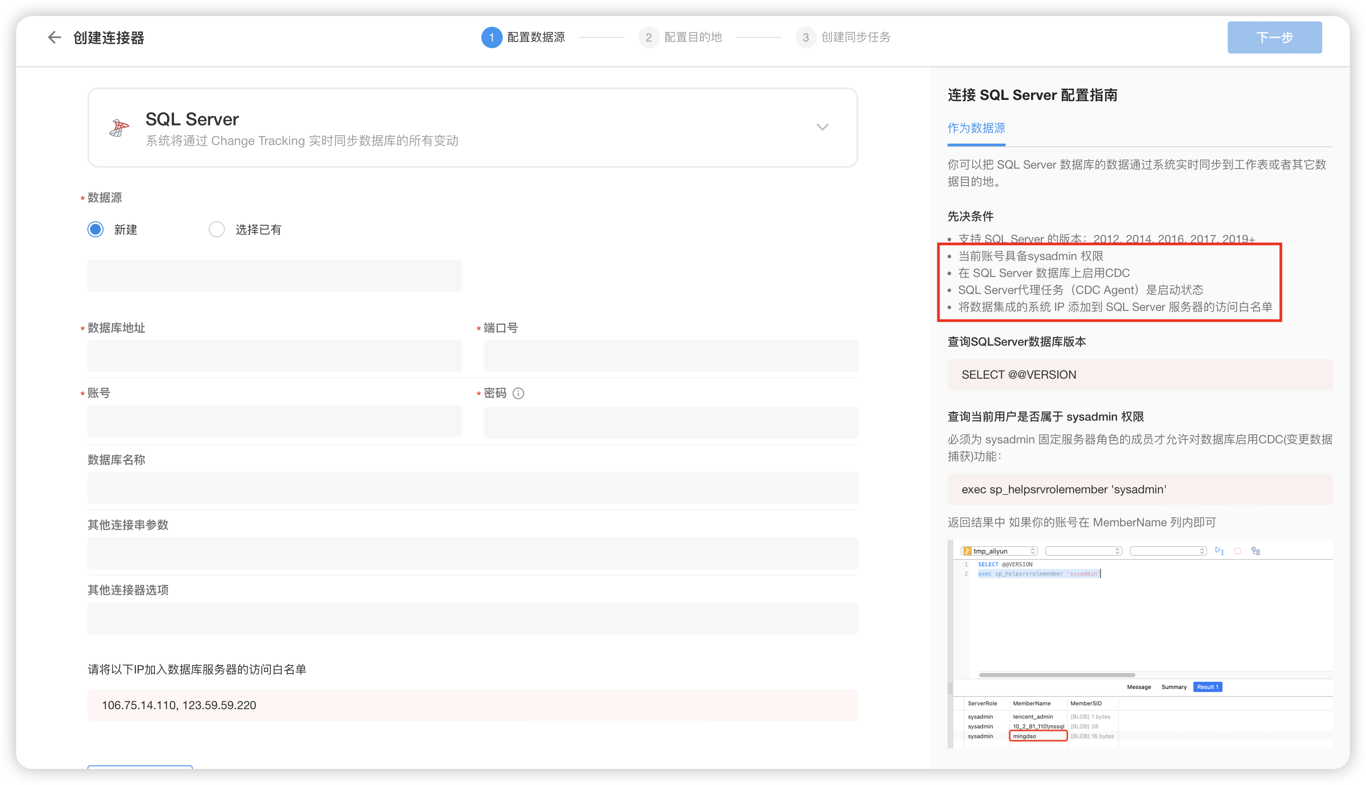Click the 数据库名称 input field
The height and width of the screenshot is (785, 1366).
[472, 488]
